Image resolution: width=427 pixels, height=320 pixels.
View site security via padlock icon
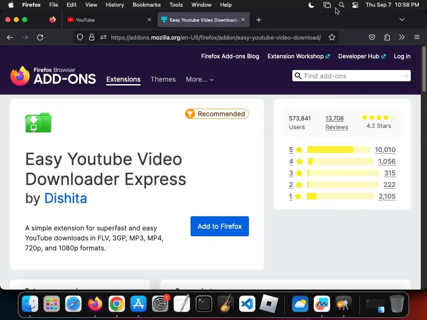pos(92,37)
